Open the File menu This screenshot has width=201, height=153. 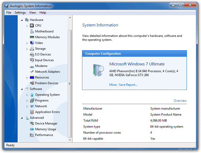pos(9,13)
